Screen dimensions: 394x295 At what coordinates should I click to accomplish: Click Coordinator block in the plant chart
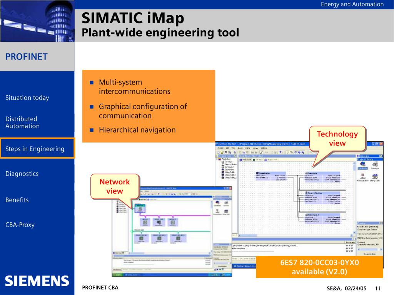[x=270, y=176]
